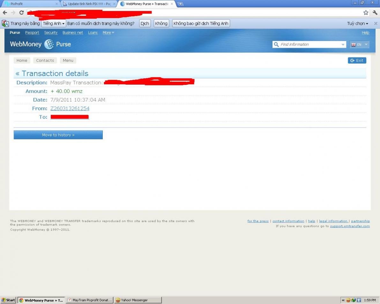
Task: Reload the page with the refresh icon
Action: pos(22,13)
